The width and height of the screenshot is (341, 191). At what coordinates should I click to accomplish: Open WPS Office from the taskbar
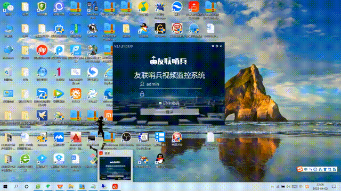60,186
